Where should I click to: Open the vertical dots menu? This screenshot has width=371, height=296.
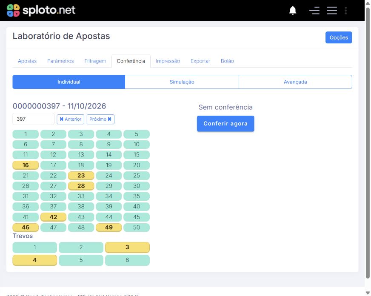(345, 10)
